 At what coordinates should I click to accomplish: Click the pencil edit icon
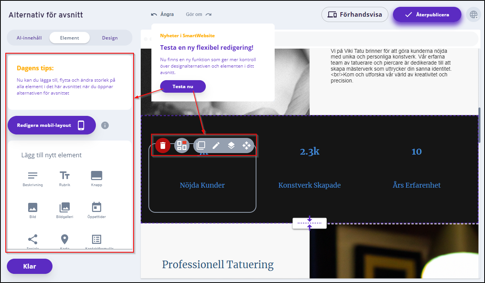tap(216, 145)
